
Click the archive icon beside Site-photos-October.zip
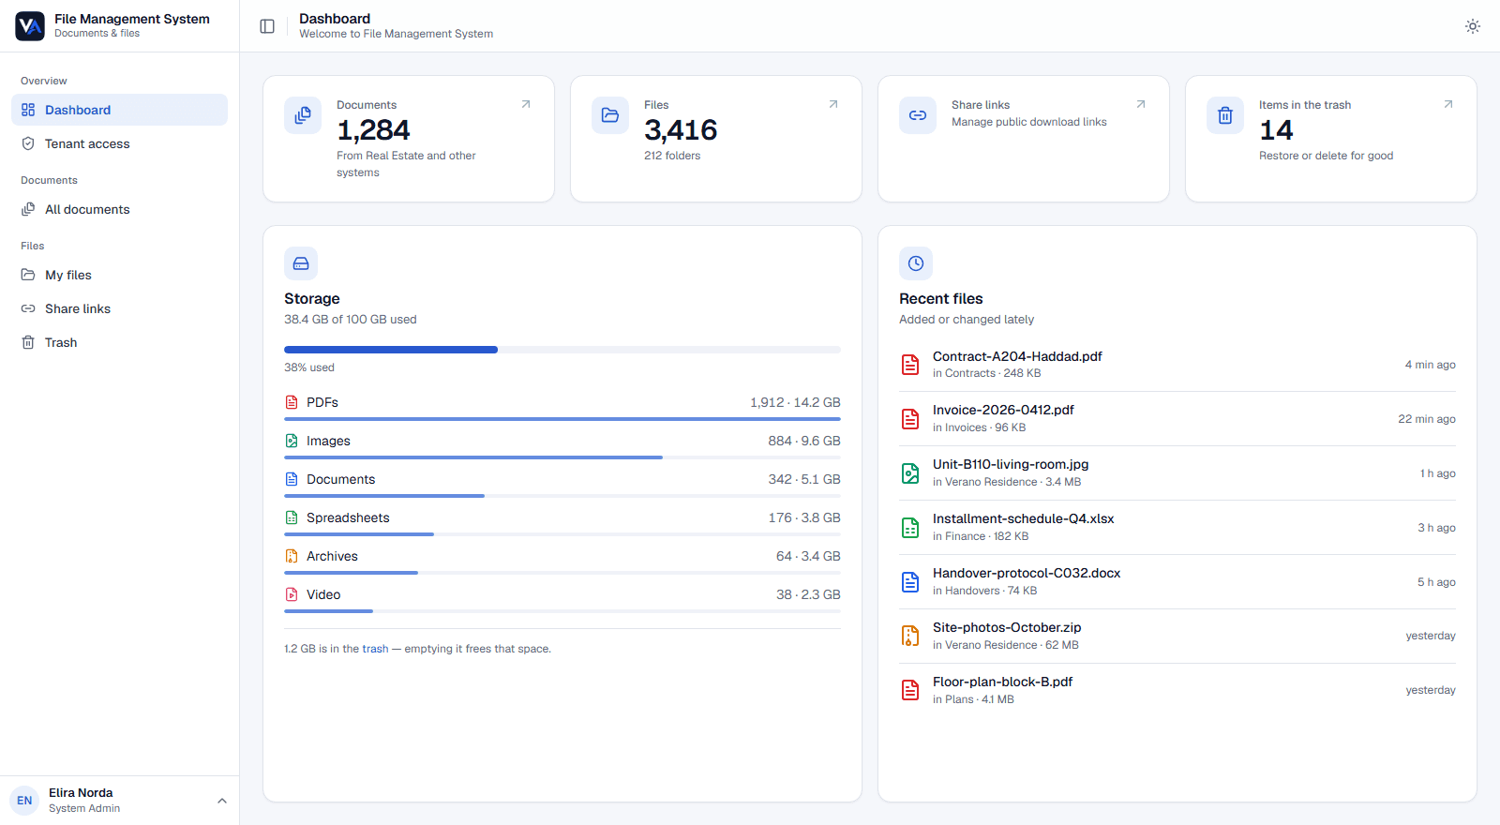click(910, 637)
